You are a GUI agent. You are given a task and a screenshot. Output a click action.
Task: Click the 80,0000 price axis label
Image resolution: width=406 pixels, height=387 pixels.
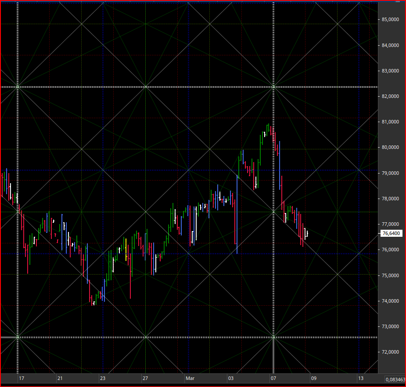point(390,147)
